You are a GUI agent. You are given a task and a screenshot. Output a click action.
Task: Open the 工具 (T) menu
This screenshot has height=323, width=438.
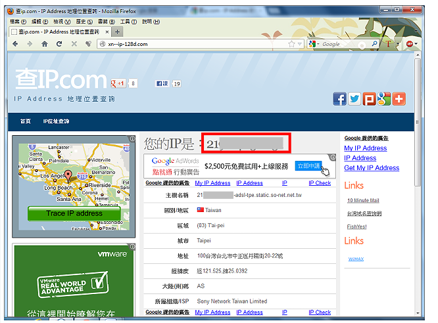(128, 22)
